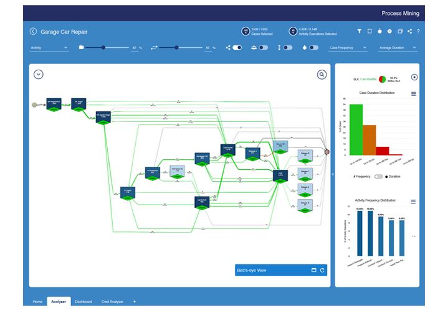Image resolution: width=448 pixels, height=311 pixels.
Task: Click the play arrow in the SLA panel
Action: 414,77
